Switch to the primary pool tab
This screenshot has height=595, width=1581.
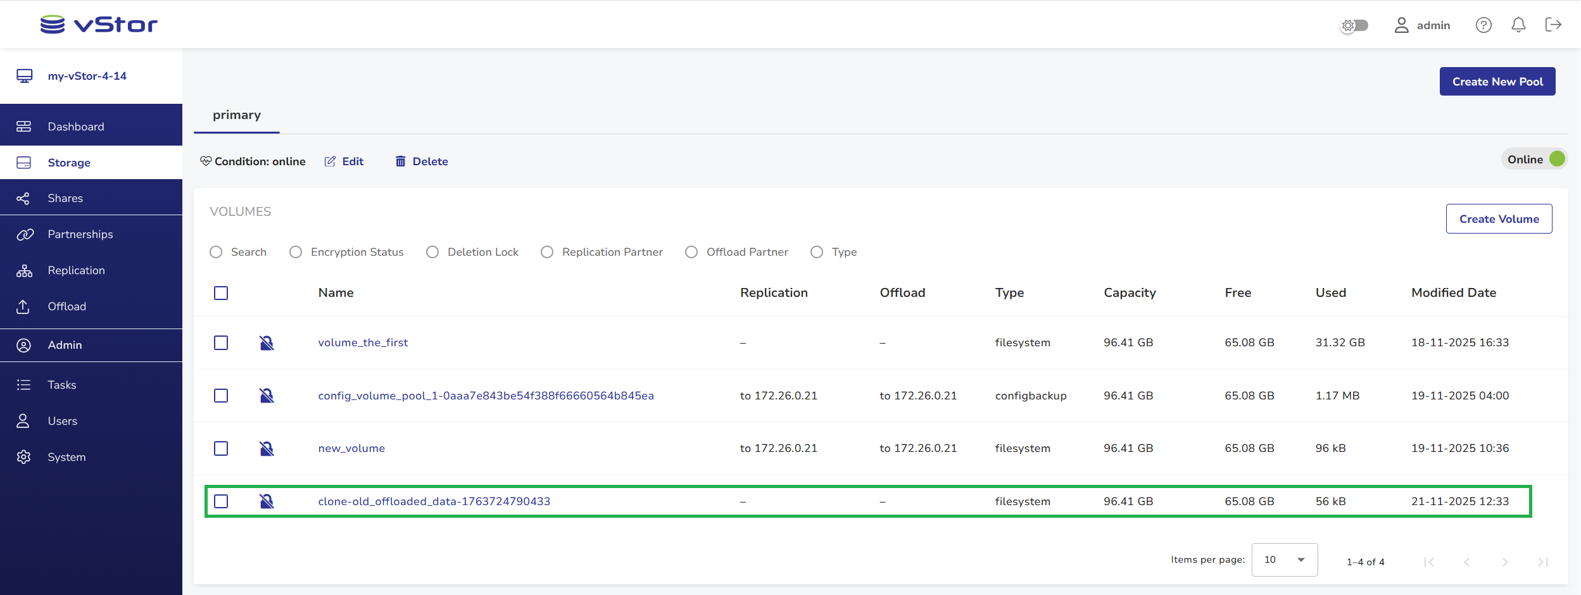[237, 115]
